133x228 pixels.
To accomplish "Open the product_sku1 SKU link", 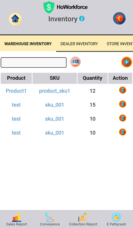I will pos(55,91).
